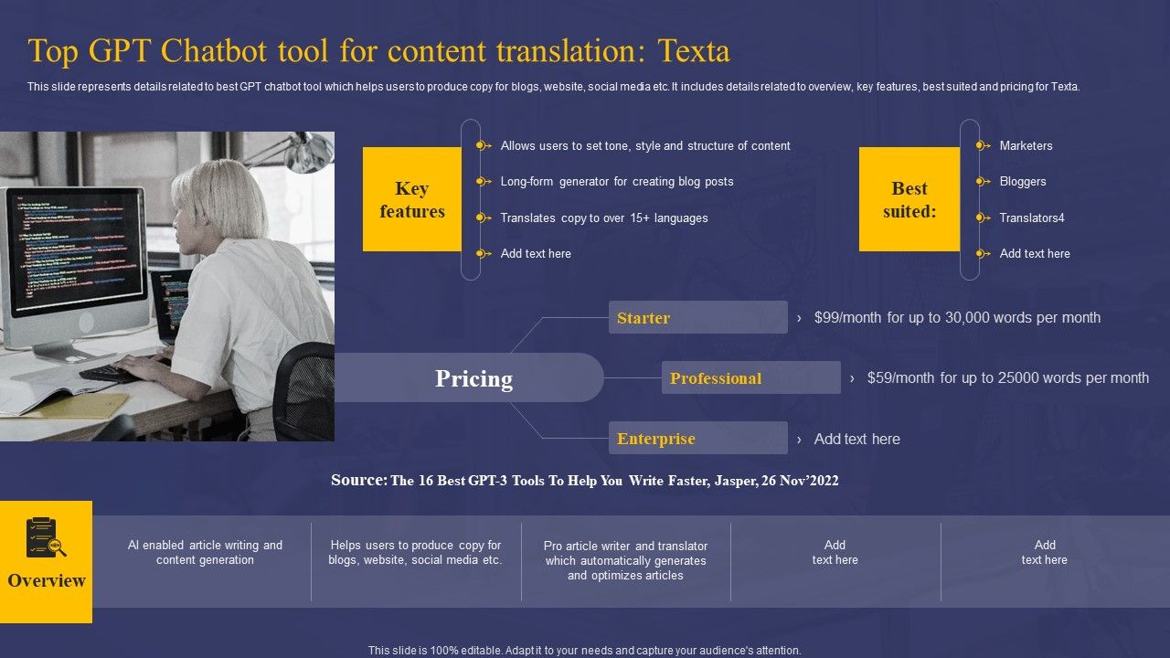Click 'Add text here' under Key features
Screen dimensions: 1170x658
(x=536, y=253)
